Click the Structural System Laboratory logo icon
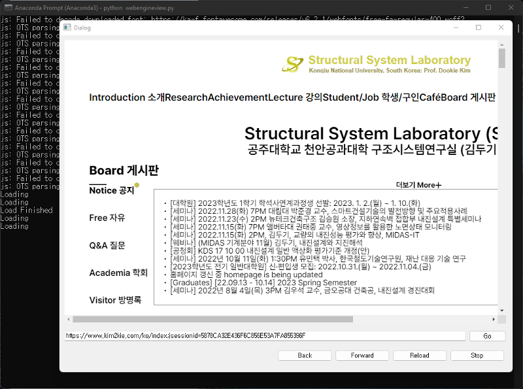The image size is (523, 389). coord(292,64)
